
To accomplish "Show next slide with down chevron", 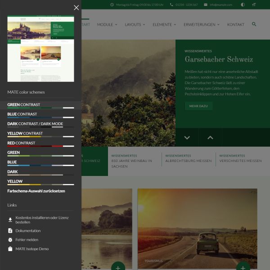I will (x=187, y=138).
